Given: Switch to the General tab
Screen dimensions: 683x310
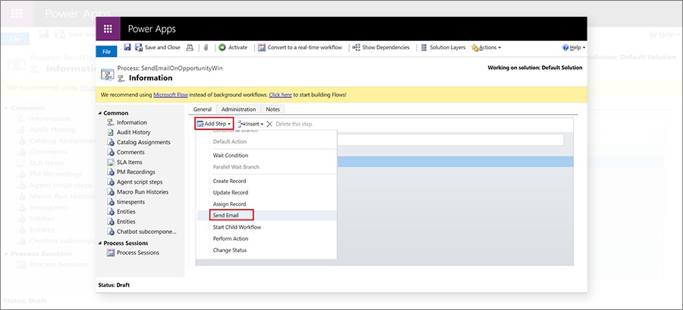Looking at the screenshot, I should point(202,109).
